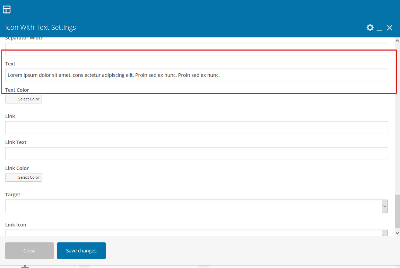Click the vertical scrollbar thumb
Image resolution: width=400 pixels, height=268 pixels.
coord(397,211)
